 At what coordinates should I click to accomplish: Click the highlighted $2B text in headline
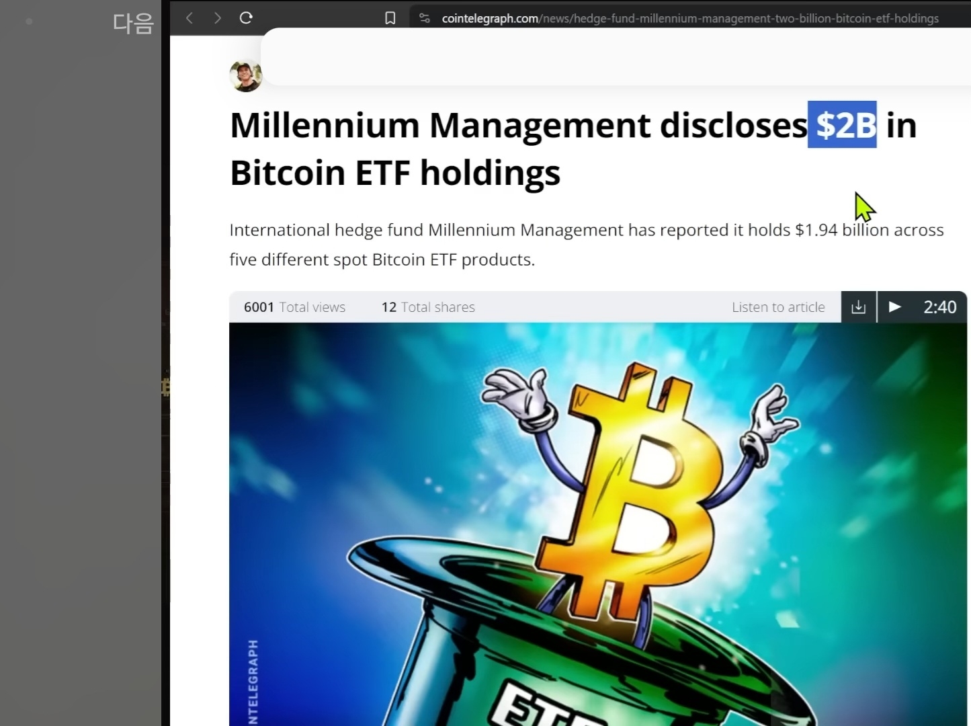click(842, 125)
